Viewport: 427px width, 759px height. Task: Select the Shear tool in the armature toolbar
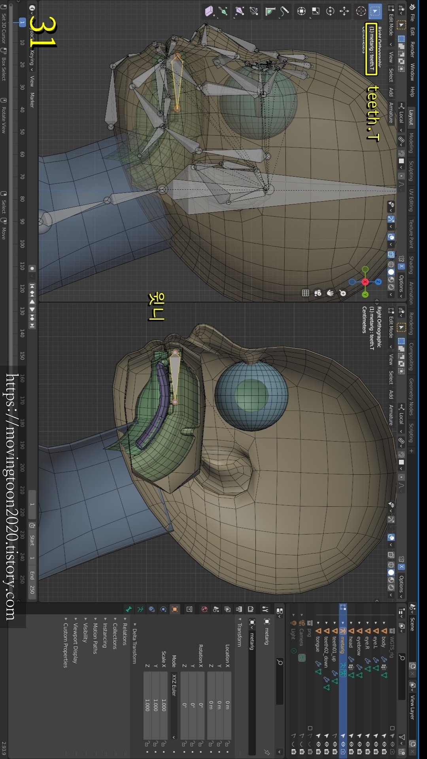210,11
